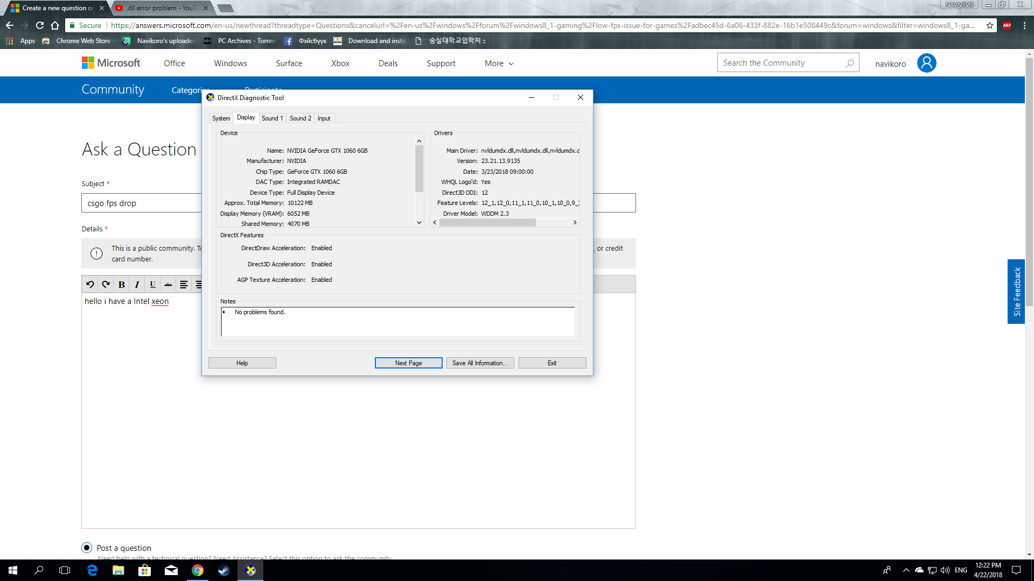Screen dimensions: 1034x581
Task: Click in the Details text editor area
Action: tap(358, 410)
